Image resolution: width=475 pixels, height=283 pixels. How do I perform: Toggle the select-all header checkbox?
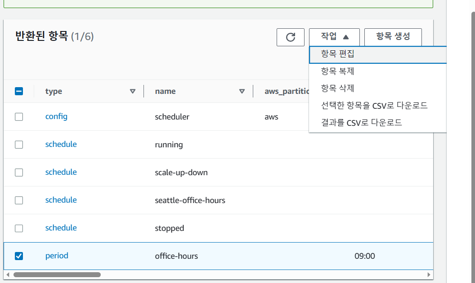pos(19,91)
